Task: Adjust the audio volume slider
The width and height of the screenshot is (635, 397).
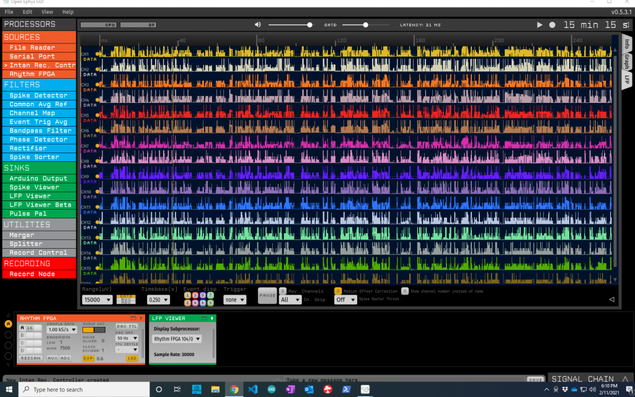Action: point(309,25)
